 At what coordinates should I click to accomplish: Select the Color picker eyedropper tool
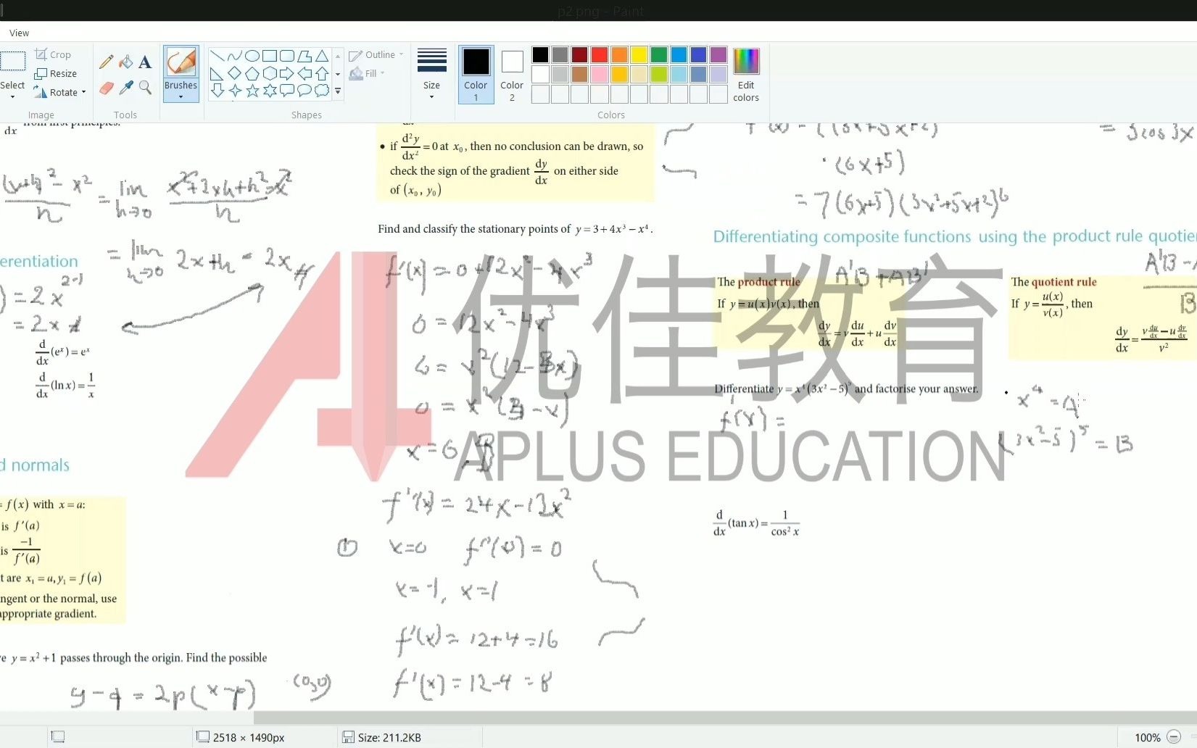(126, 88)
